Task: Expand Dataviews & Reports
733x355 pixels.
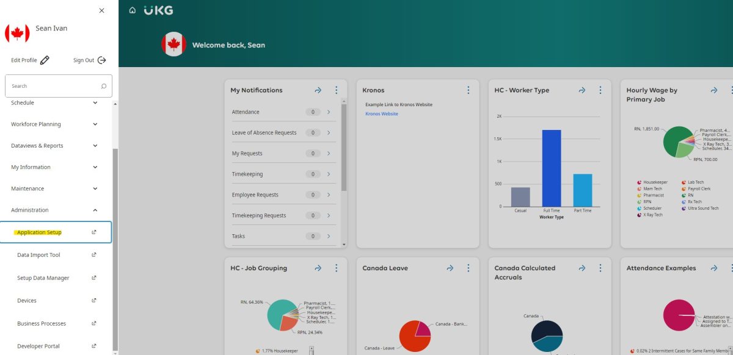Action: pos(95,145)
